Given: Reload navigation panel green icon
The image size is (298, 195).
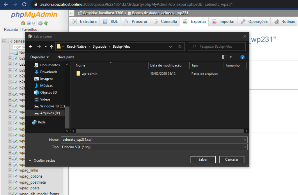Looking at the screenshot, I should tap(46, 23).
